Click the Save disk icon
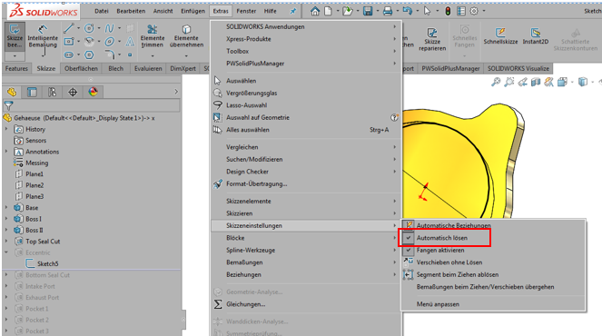 (368, 11)
